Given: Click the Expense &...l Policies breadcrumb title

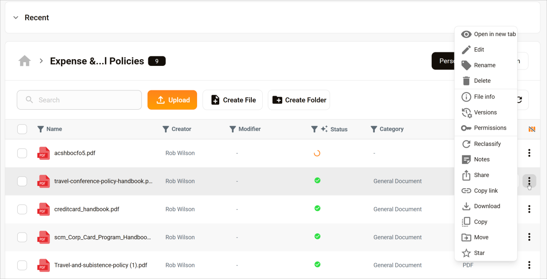Looking at the screenshot, I should (97, 61).
